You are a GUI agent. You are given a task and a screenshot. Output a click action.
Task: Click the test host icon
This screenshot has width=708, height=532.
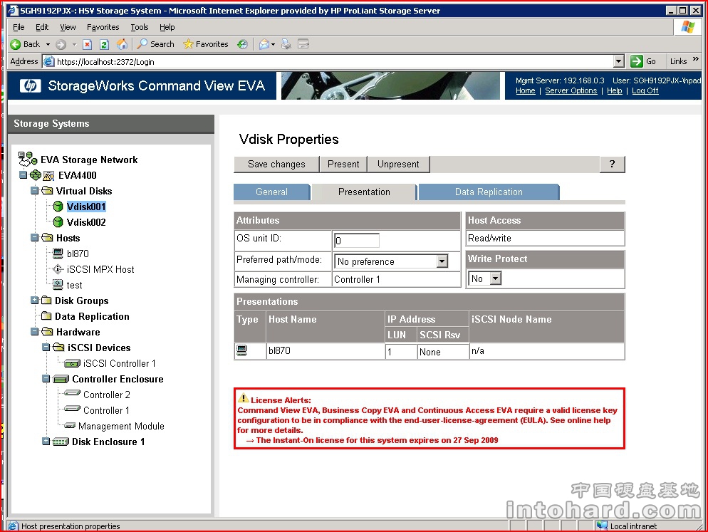point(58,284)
